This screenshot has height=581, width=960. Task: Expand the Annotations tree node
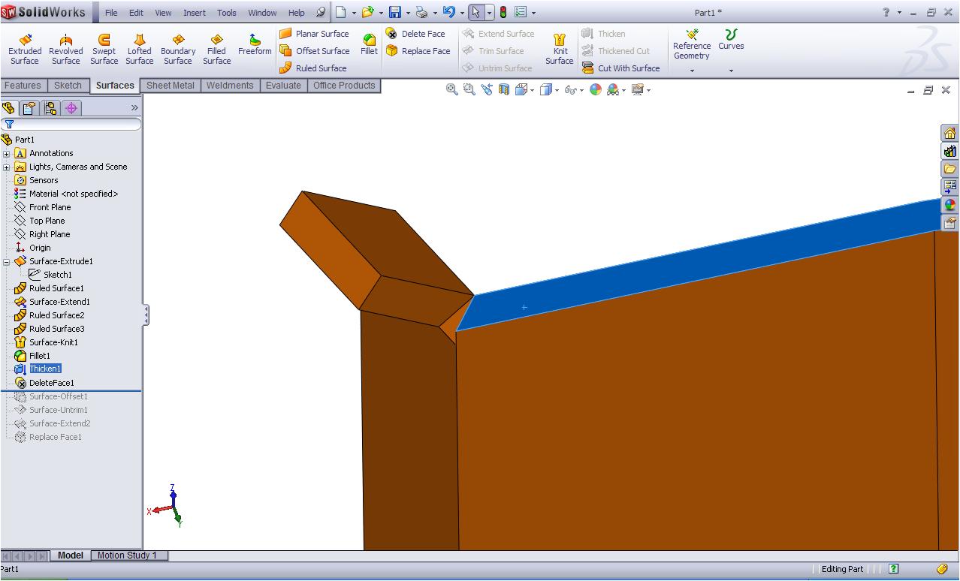pyautogui.click(x=7, y=153)
